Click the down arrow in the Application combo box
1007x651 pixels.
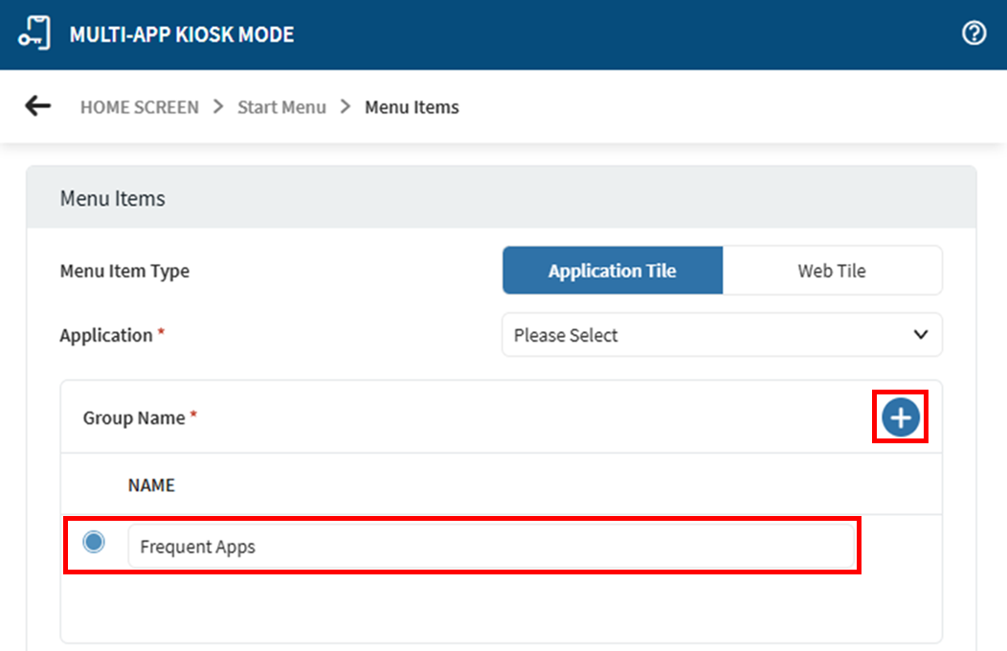920,335
